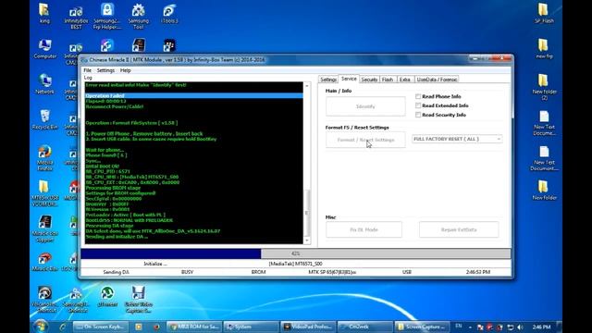Click the Repair ExtData button

pos(459,229)
